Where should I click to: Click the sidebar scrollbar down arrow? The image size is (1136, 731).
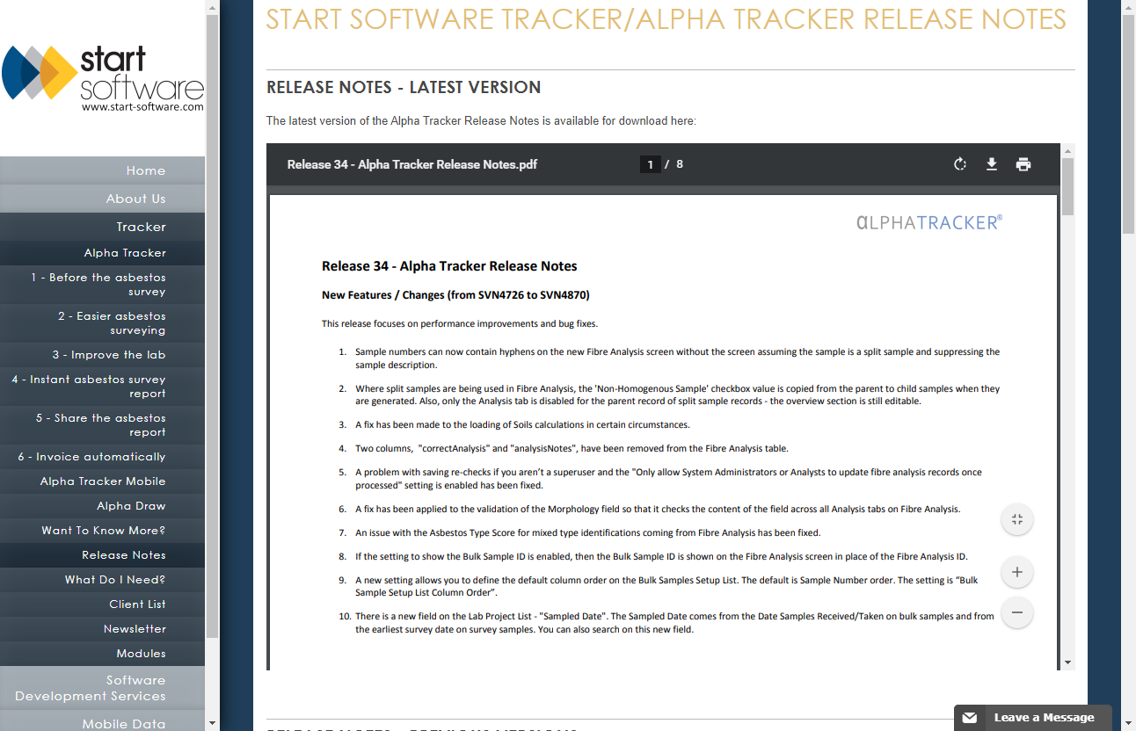tap(212, 724)
